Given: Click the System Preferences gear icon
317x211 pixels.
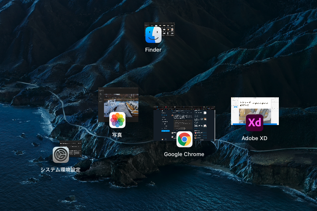Looking at the screenshot, I should (x=61, y=155).
